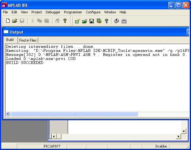The height and width of the screenshot is (150, 191).
Task: Click the lower window scroll right arrow
Action: (179, 136)
